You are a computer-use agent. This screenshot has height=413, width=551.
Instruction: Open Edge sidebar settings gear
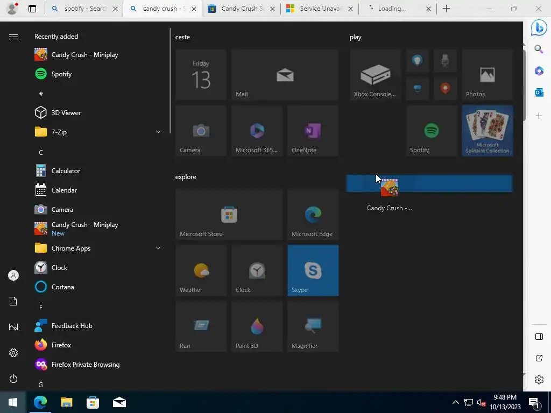539,380
